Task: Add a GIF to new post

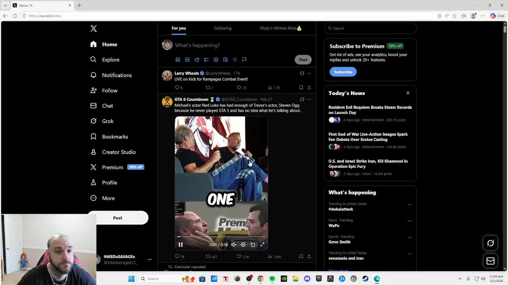Action: point(187,60)
